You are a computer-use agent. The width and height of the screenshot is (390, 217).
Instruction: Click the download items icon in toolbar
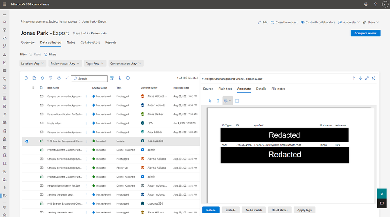point(119,78)
